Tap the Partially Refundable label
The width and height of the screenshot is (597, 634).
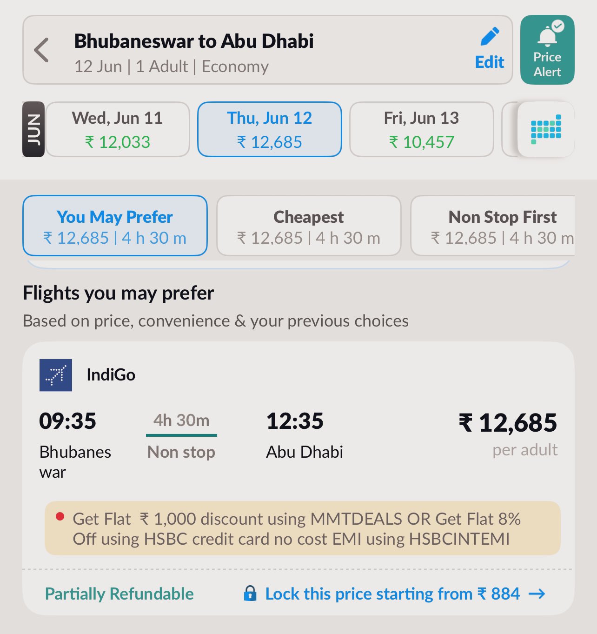coord(119,594)
